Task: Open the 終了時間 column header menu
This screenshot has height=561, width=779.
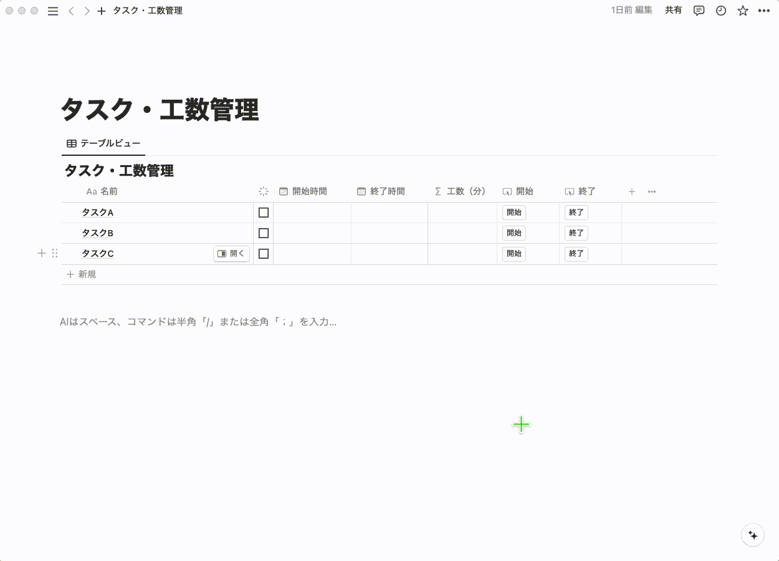Action: [x=381, y=191]
